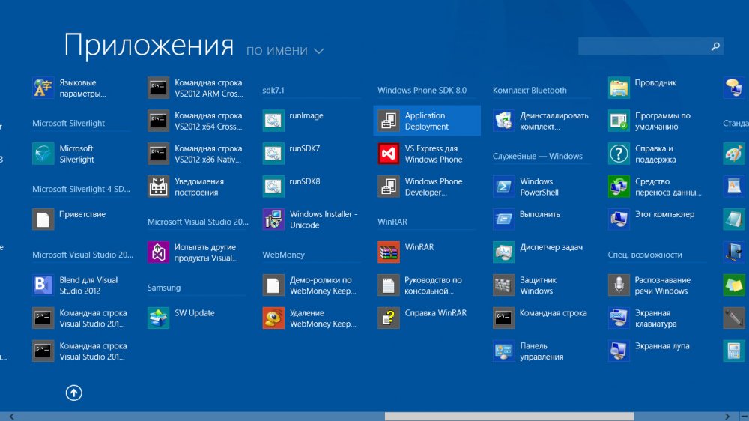Click the horizontal scrollbar thumb
Screen dimensions: 749x421
tap(509, 417)
